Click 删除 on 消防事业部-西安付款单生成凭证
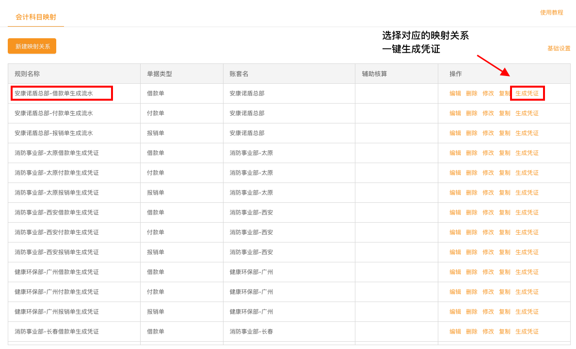Image resolution: width=576 pixels, height=349 pixels. 472,232
